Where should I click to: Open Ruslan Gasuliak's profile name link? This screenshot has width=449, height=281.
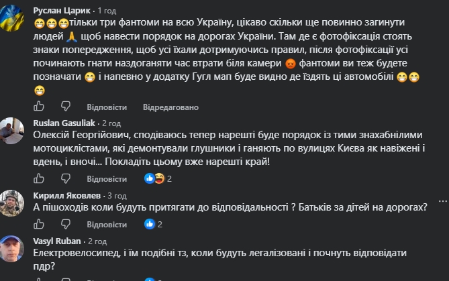tap(64, 123)
